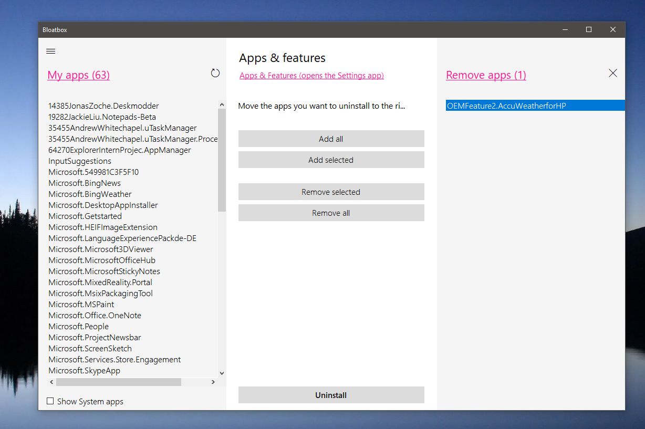This screenshot has height=429, width=645.
Task: Click the horizontal scroll right arrow
Action: (x=213, y=382)
